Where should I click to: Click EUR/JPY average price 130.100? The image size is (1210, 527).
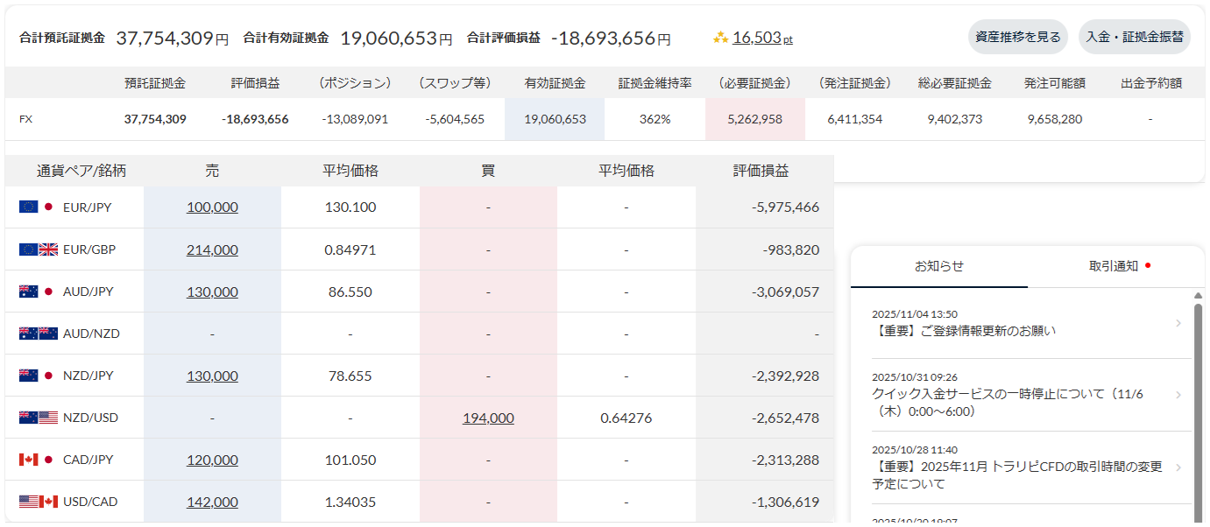tap(350, 207)
